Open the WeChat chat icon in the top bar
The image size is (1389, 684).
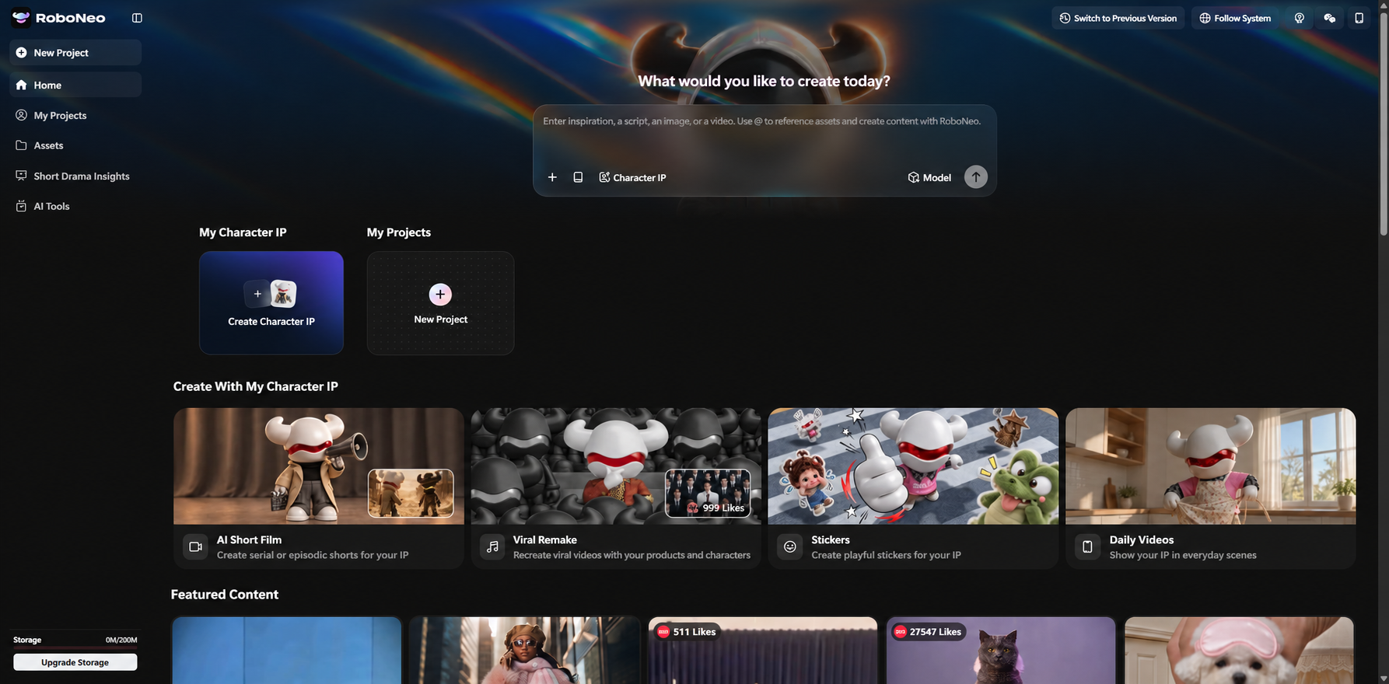click(x=1329, y=18)
